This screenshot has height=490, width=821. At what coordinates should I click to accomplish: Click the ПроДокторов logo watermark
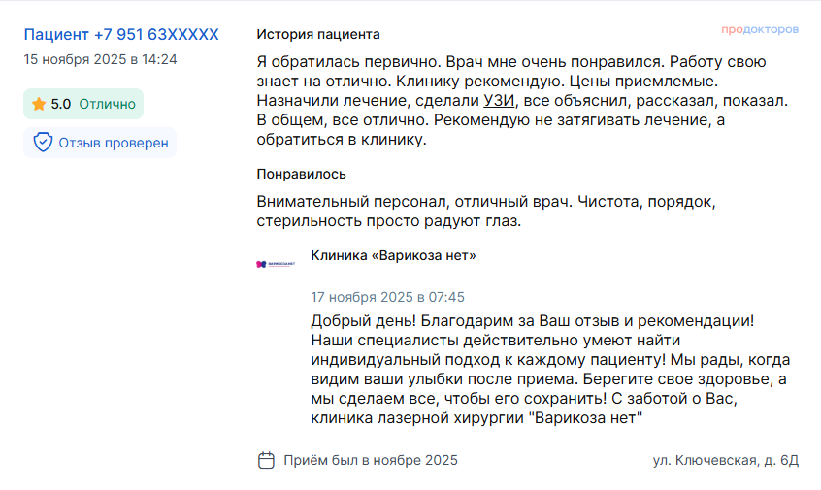(x=760, y=30)
